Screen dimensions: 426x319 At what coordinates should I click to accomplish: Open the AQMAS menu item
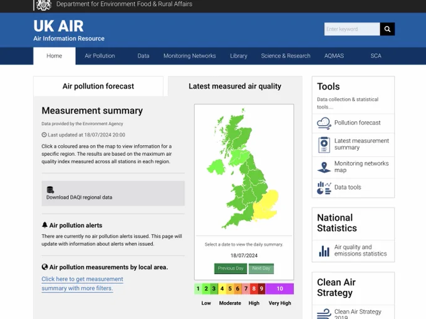tap(334, 56)
